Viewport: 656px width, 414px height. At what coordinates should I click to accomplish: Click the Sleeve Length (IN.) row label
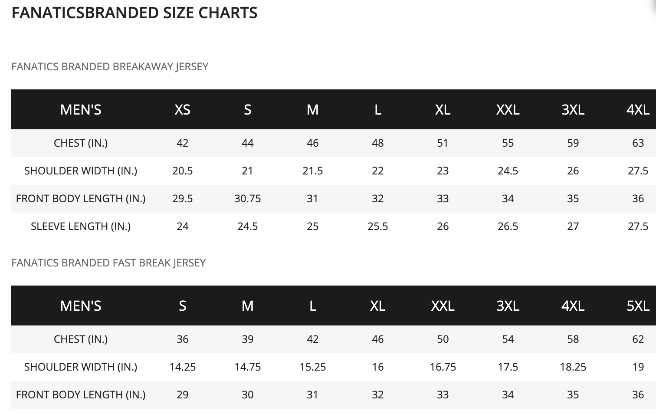coord(81,227)
